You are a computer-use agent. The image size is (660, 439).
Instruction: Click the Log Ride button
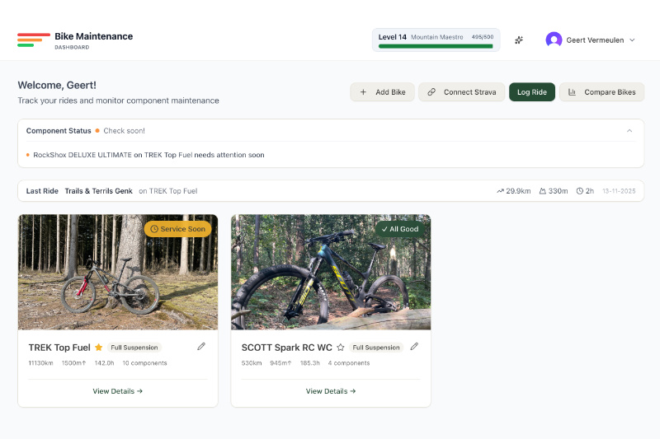[x=532, y=92]
